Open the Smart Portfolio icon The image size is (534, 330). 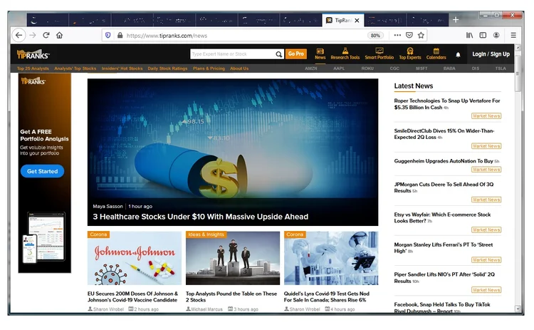(379, 54)
